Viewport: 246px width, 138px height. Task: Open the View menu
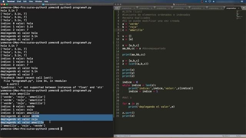(31, 2)
